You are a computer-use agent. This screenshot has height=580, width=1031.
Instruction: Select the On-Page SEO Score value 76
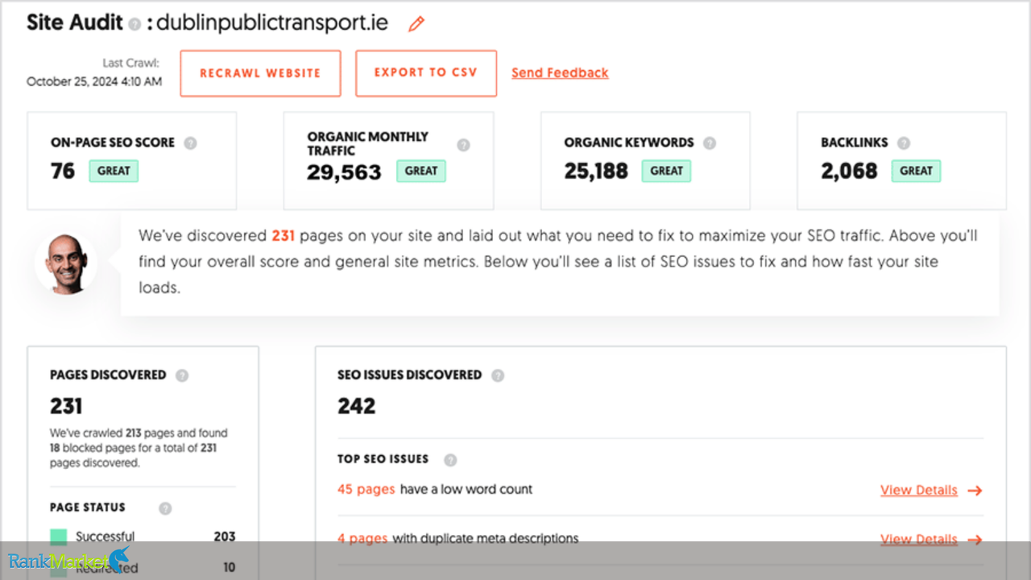63,171
